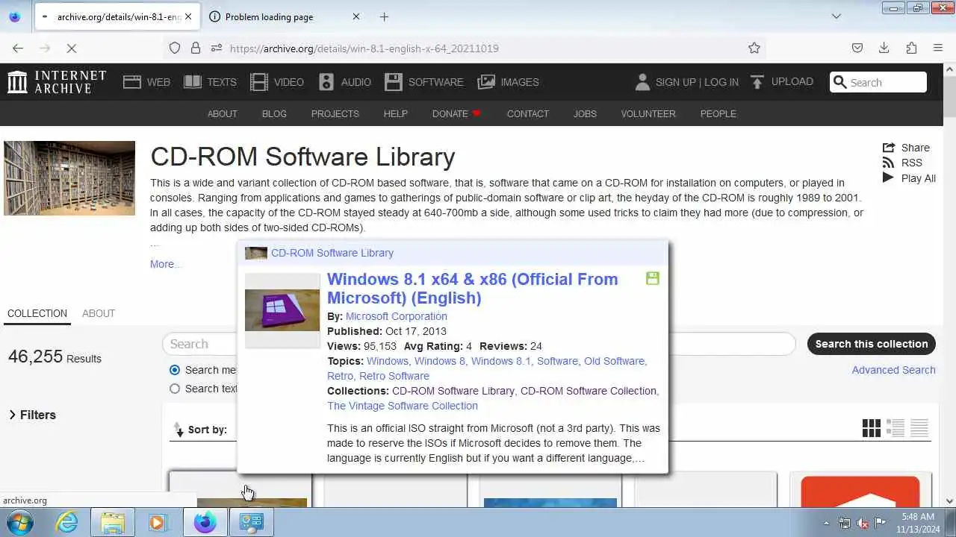Select Search text contents radio option
Screen dimensions: 956x537
175,389
